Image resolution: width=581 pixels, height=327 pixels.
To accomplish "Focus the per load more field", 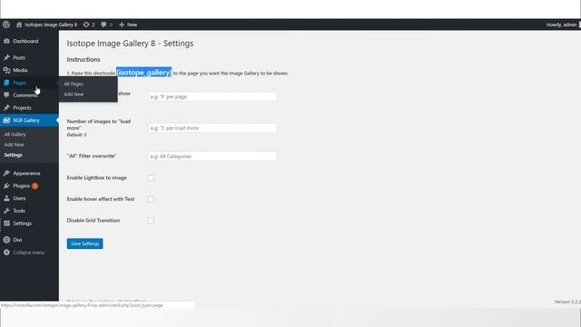I will point(212,128).
